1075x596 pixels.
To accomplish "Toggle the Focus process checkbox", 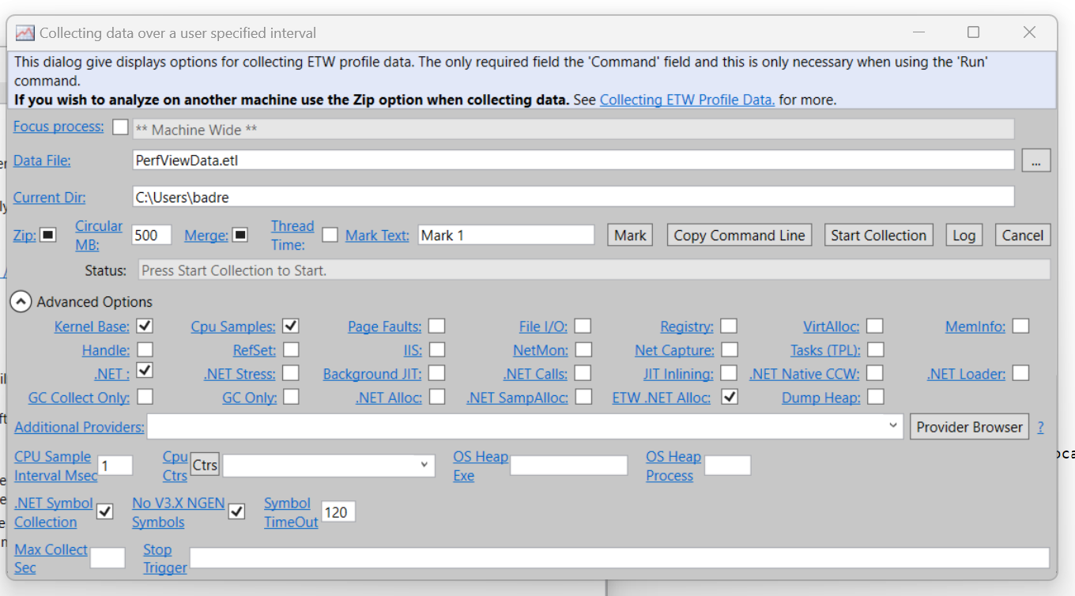I will click(120, 126).
